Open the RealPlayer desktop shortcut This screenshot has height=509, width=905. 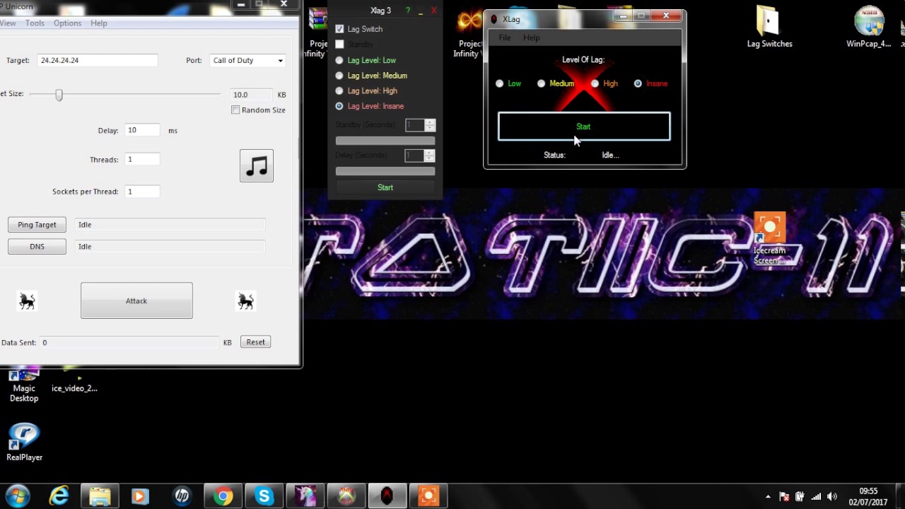[x=24, y=442]
